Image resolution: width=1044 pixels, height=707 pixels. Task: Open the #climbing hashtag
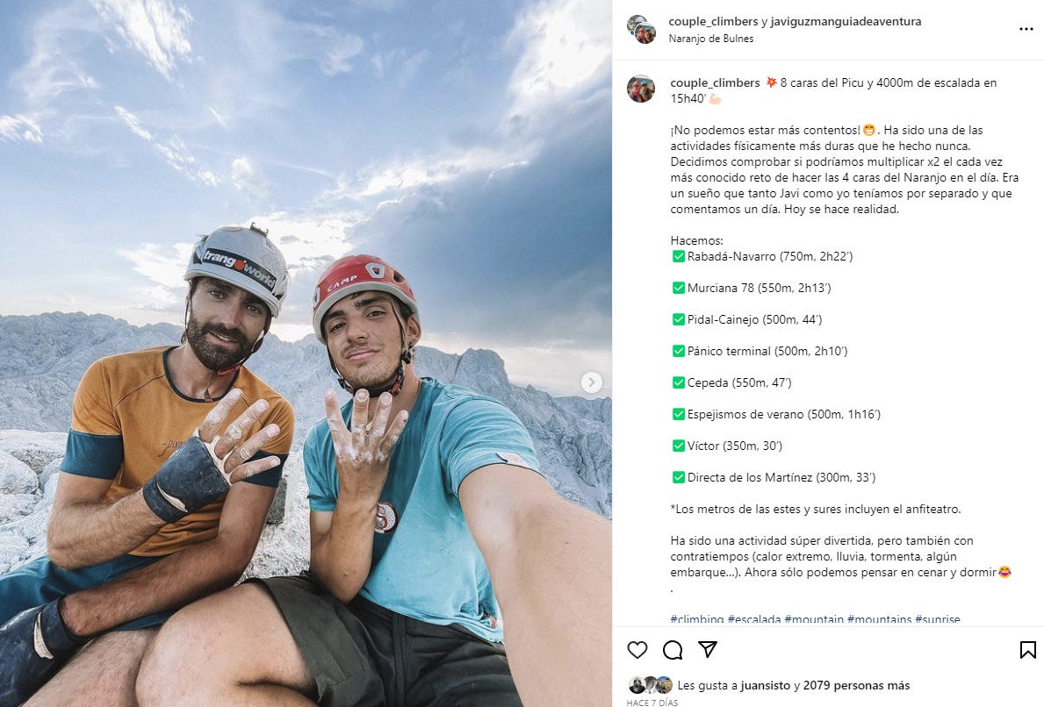pyautogui.click(x=696, y=619)
